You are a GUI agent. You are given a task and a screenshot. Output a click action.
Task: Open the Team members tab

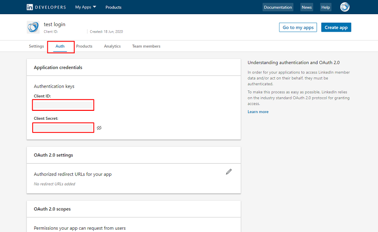coord(146,46)
